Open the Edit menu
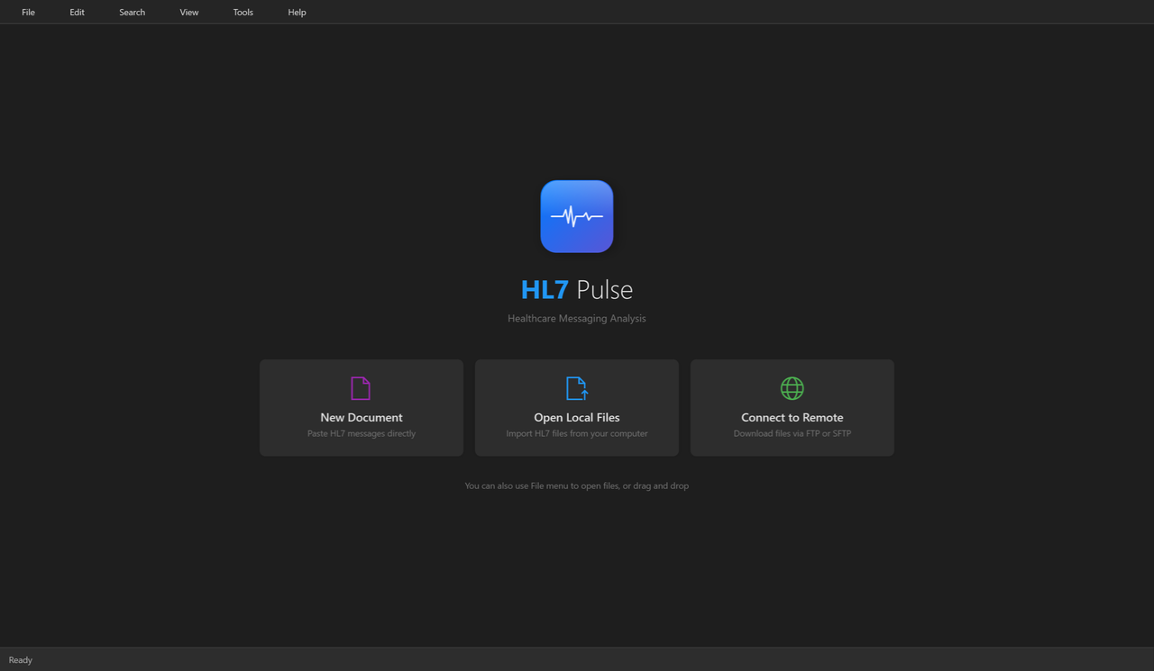 tap(78, 13)
